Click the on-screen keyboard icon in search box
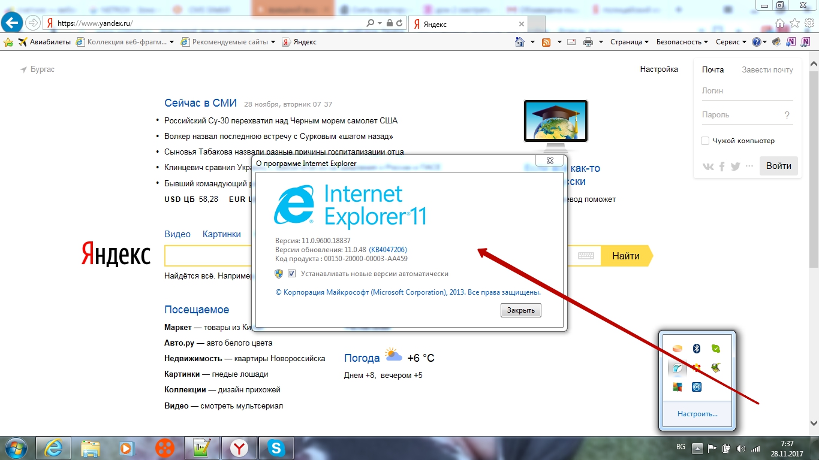This screenshot has height=460, width=819. click(586, 256)
